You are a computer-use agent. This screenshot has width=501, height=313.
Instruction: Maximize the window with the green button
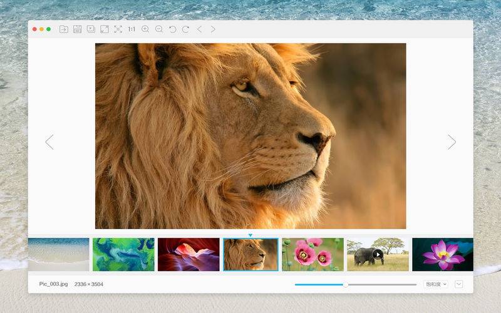[x=49, y=29]
